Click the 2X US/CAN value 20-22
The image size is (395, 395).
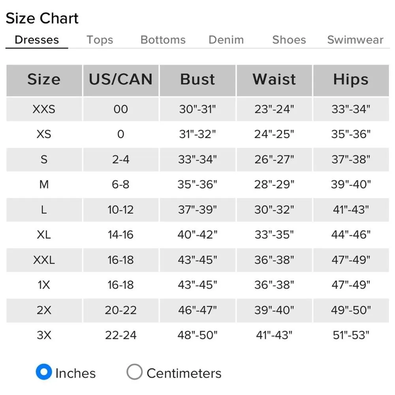coord(120,310)
